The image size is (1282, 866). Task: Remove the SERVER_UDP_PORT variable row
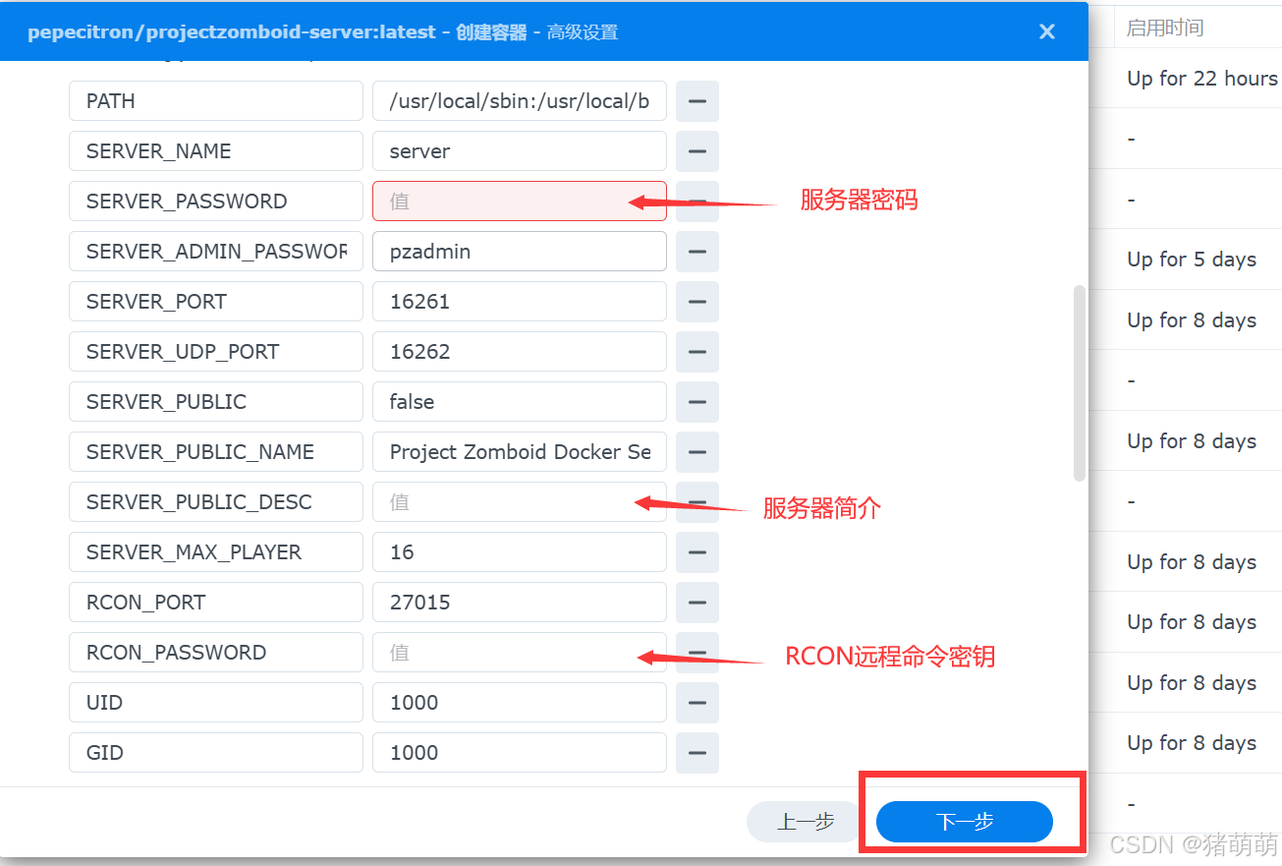tap(697, 352)
